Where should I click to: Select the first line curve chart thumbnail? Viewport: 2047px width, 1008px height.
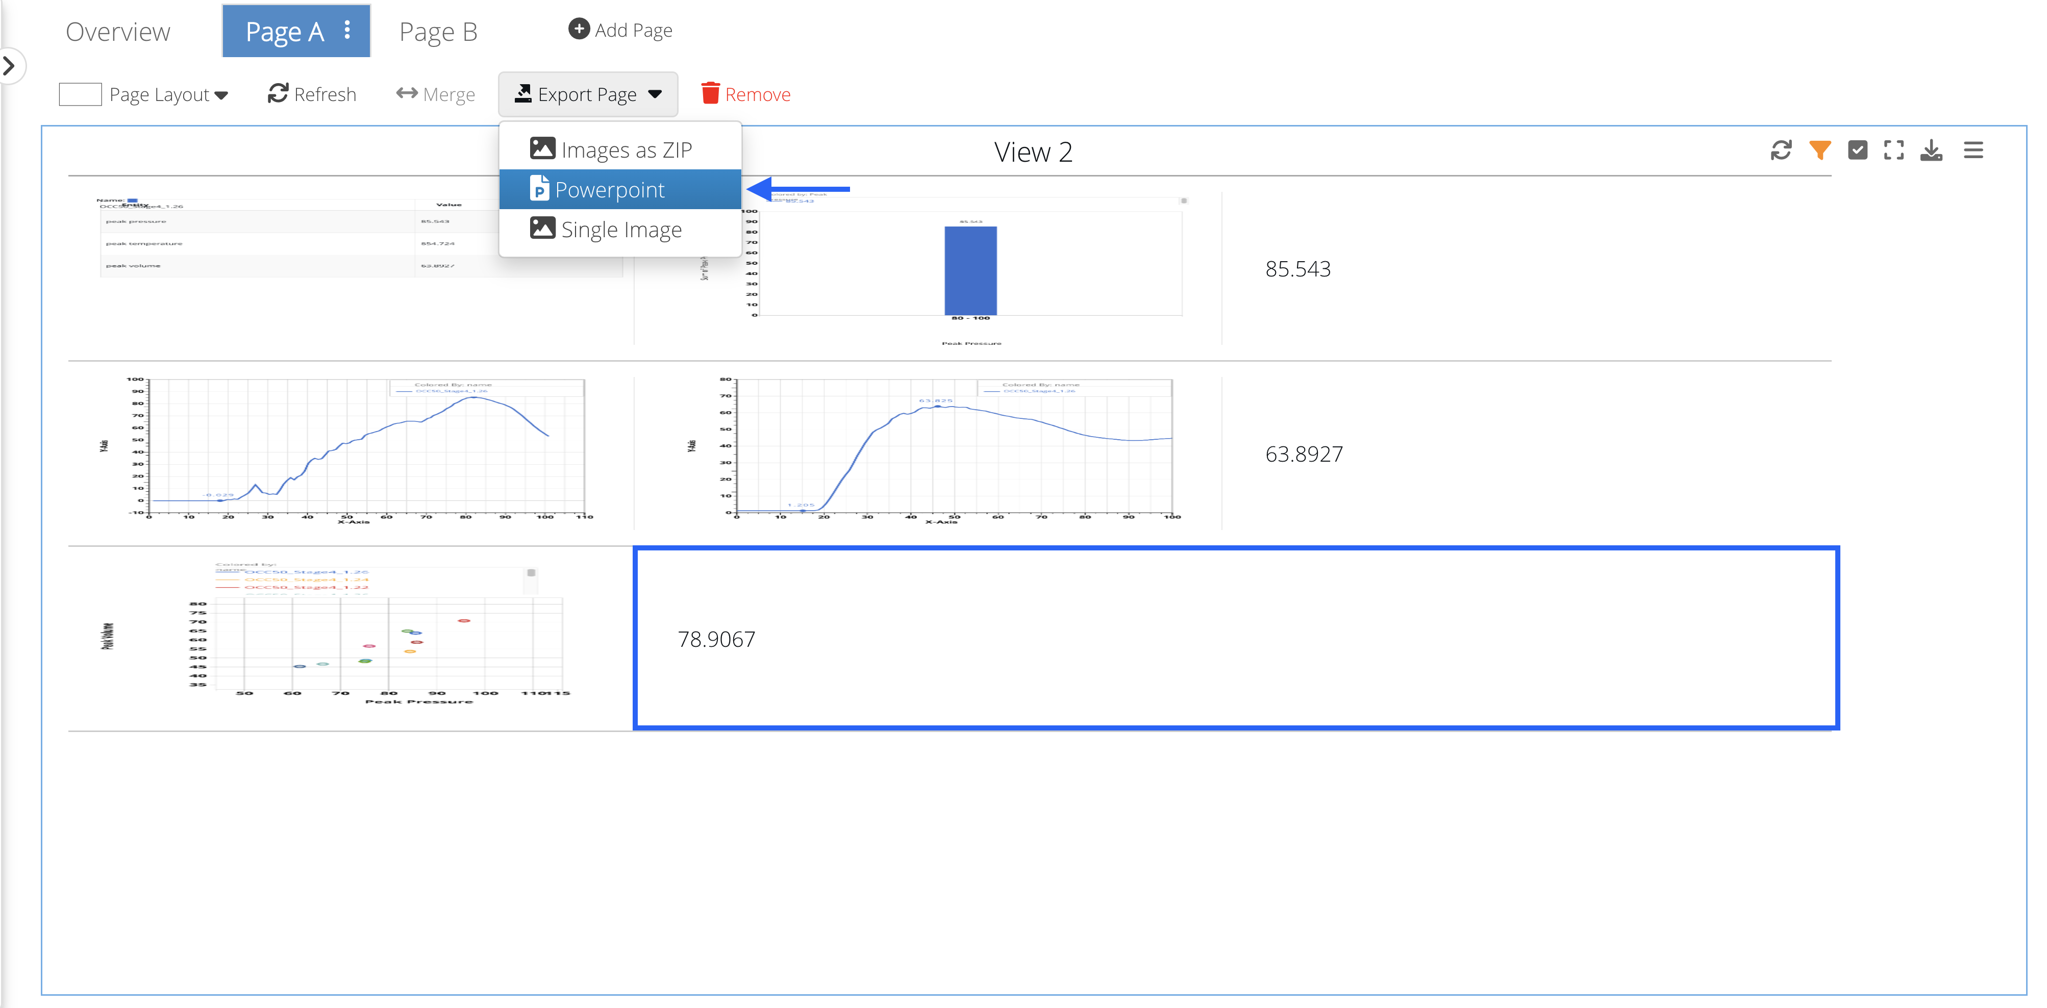click(346, 451)
